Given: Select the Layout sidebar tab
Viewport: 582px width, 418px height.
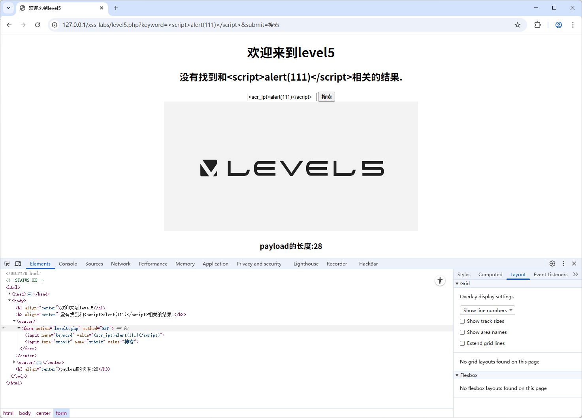Looking at the screenshot, I should click(518, 275).
